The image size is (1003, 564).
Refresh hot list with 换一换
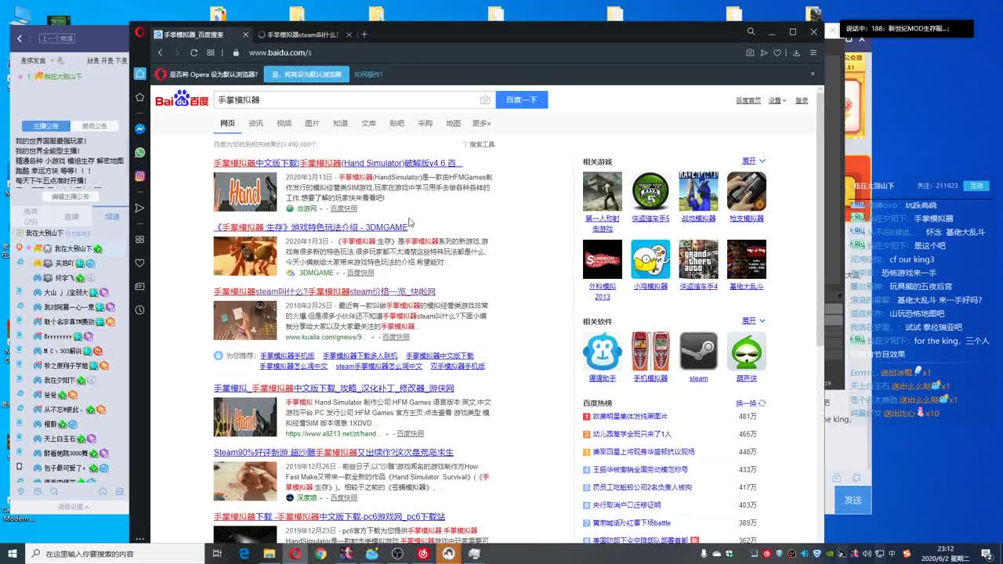pos(751,403)
